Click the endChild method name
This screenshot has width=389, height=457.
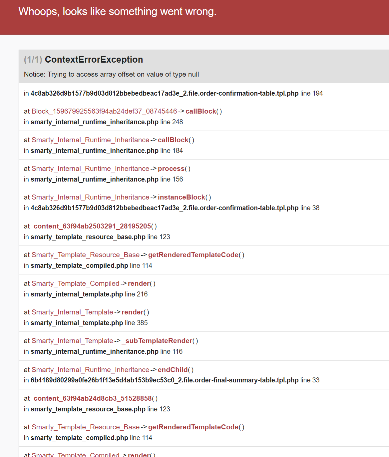(173, 370)
